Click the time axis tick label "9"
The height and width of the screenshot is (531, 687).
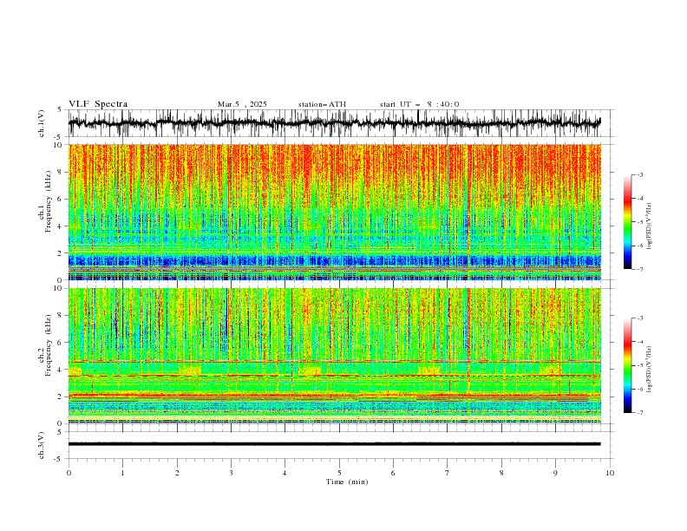[555, 473]
